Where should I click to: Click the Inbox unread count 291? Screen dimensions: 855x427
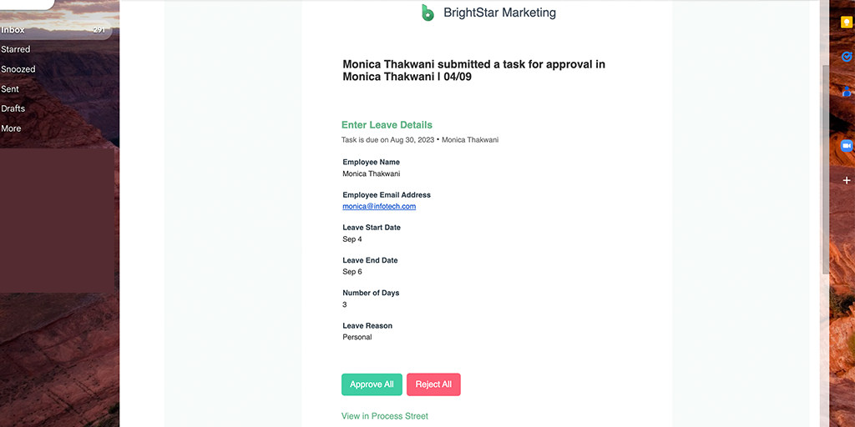click(99, 30)
